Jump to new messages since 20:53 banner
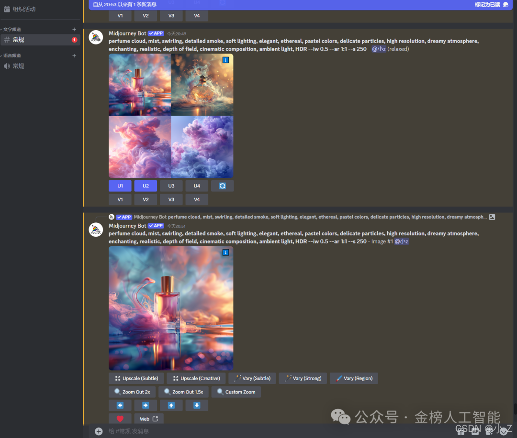 [x=124, y=5]
